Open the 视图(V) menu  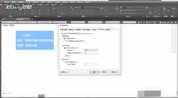coord(21,2)
